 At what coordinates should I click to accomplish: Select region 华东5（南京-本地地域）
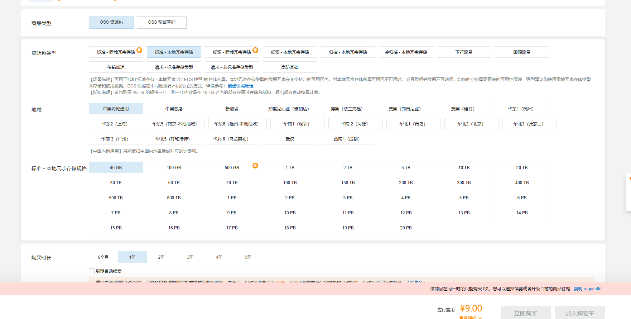pyautogui.click(x=176, y=124)
